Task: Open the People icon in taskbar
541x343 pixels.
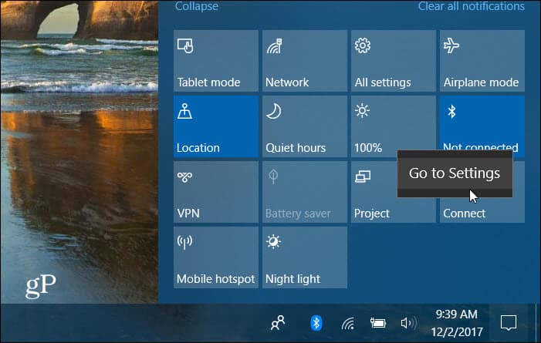Action: 278,323
